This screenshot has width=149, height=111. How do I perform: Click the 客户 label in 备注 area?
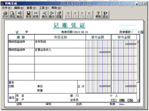[20, 100]
